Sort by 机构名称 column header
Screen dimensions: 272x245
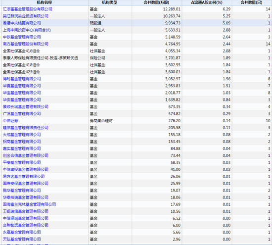click(x=44, y=2)
